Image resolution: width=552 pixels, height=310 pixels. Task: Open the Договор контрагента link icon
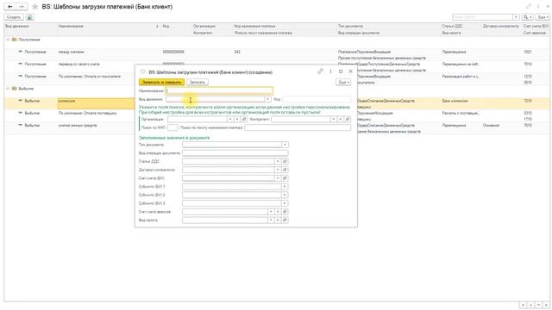point(285,170)
